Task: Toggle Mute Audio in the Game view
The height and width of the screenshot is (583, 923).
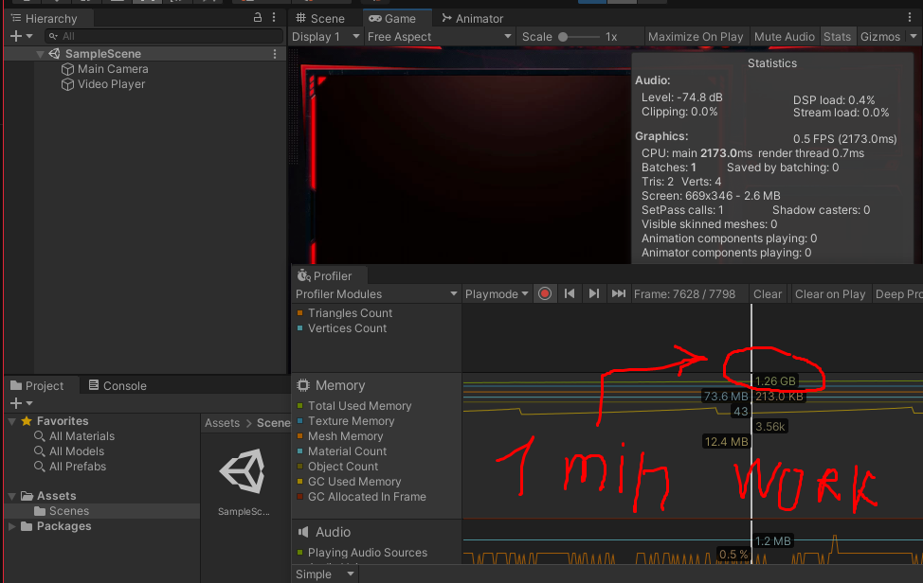Action: click(x=784, y=36)
